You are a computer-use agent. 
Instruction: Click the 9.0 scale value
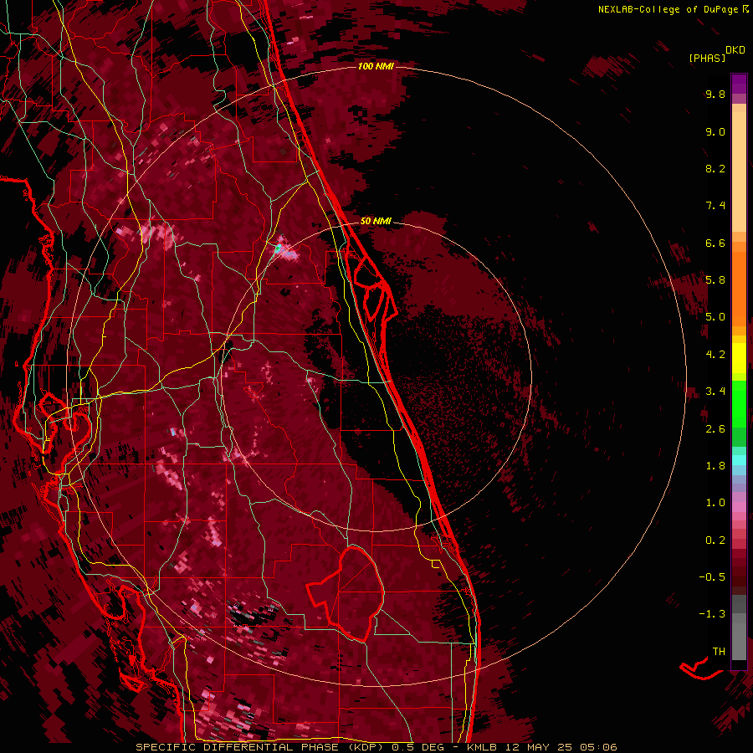(715, 131)
